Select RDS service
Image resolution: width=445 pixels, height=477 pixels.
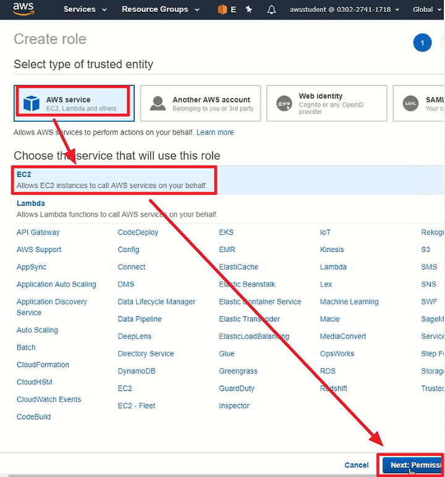[x=328, y=371]
